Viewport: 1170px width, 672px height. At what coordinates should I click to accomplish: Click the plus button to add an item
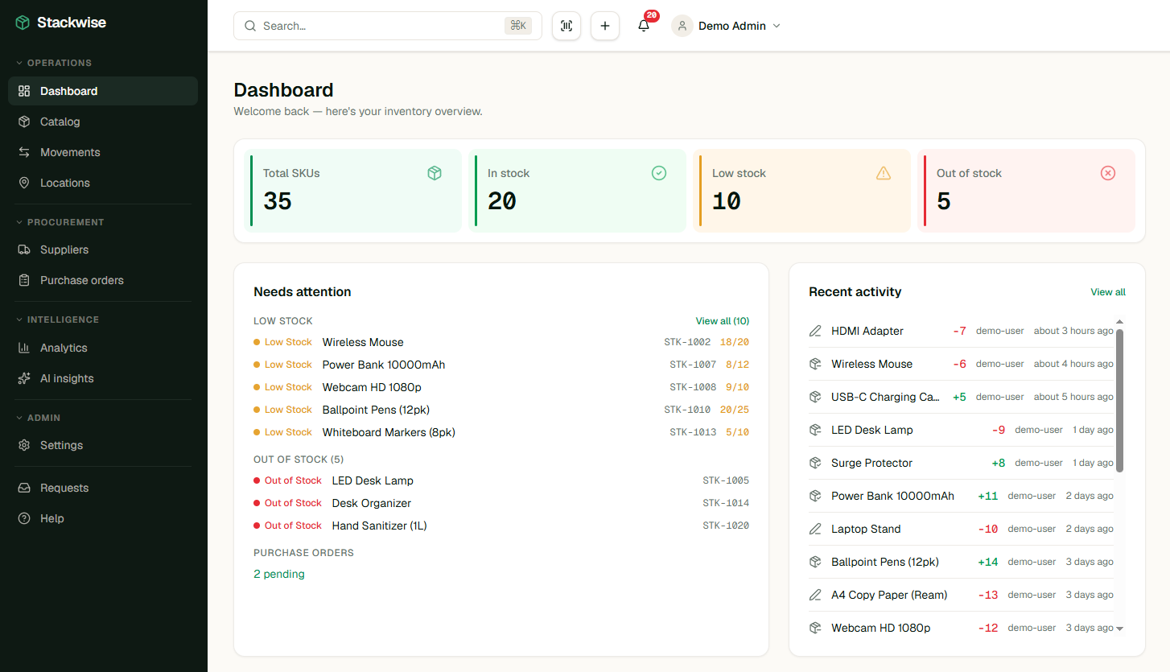604,25
